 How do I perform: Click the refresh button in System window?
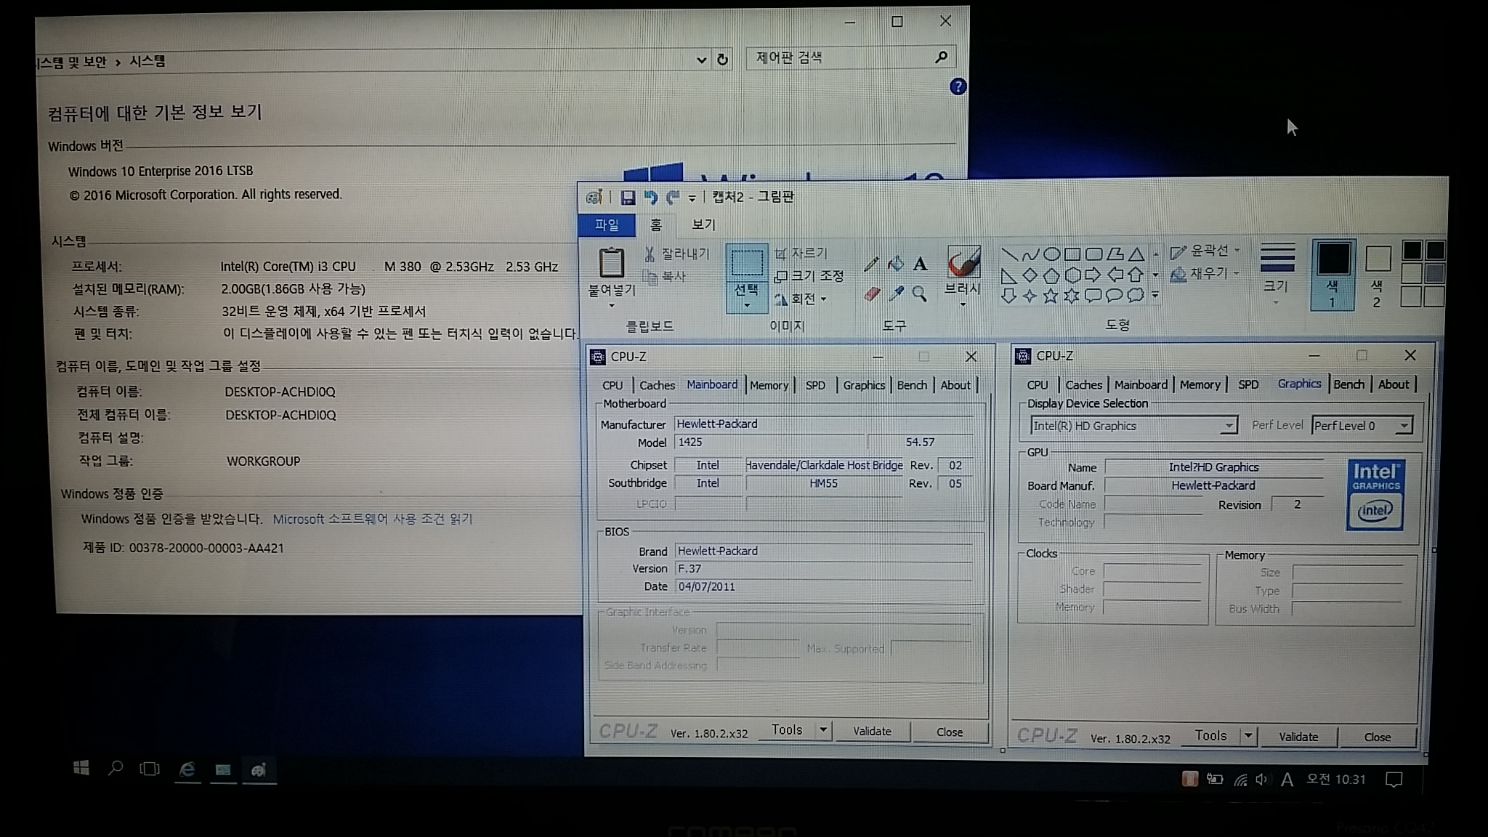(x=722, y=60)
